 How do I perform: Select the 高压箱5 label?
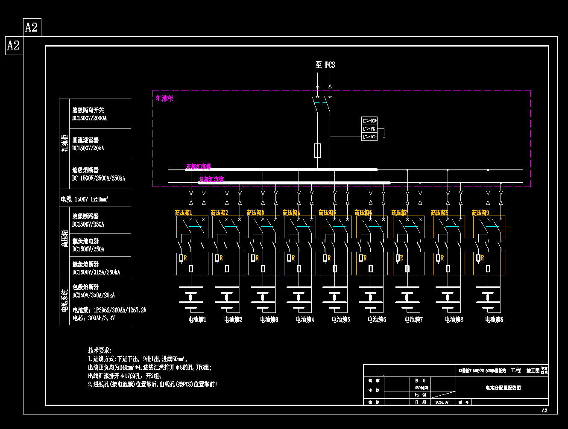[327, 213]
